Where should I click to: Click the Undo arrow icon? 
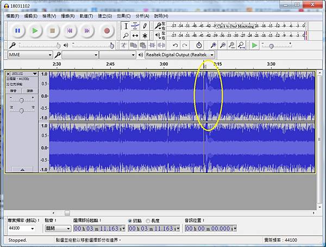(x=175, y=45)
